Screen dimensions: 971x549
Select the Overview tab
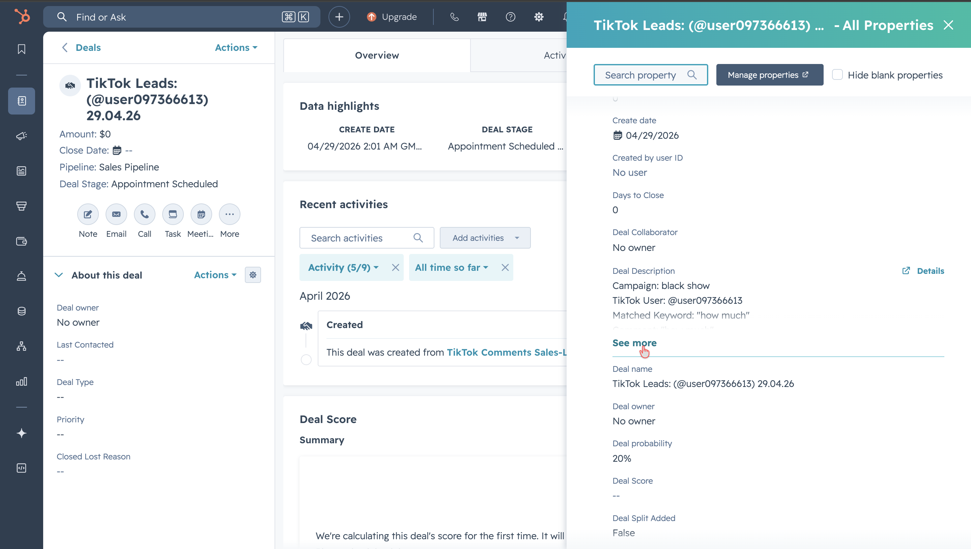pos(377,56)
